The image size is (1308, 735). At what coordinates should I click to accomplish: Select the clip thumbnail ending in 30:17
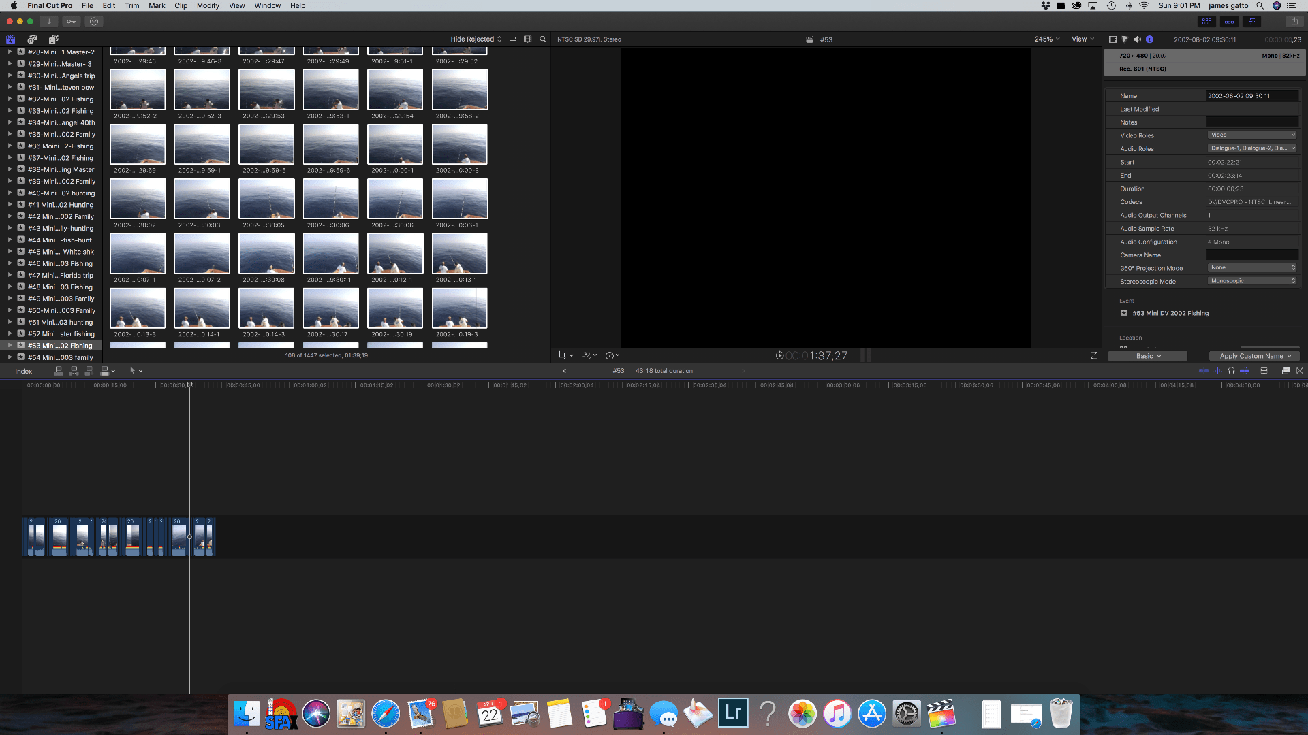[x=331, y=308]
